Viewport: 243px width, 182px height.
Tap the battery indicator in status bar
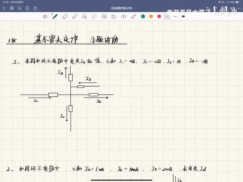238,2
